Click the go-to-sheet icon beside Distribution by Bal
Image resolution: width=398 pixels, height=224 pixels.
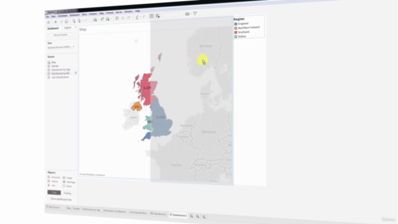[x=76, y=73]
